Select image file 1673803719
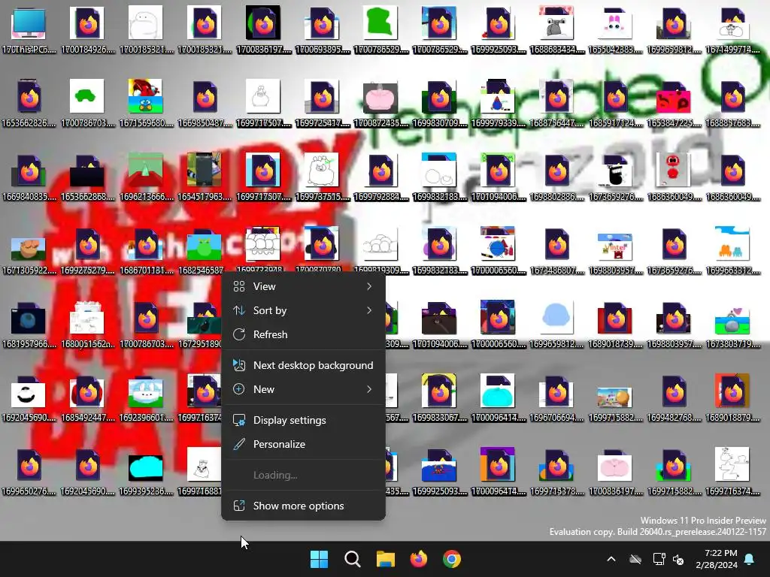 click(732, 325)
